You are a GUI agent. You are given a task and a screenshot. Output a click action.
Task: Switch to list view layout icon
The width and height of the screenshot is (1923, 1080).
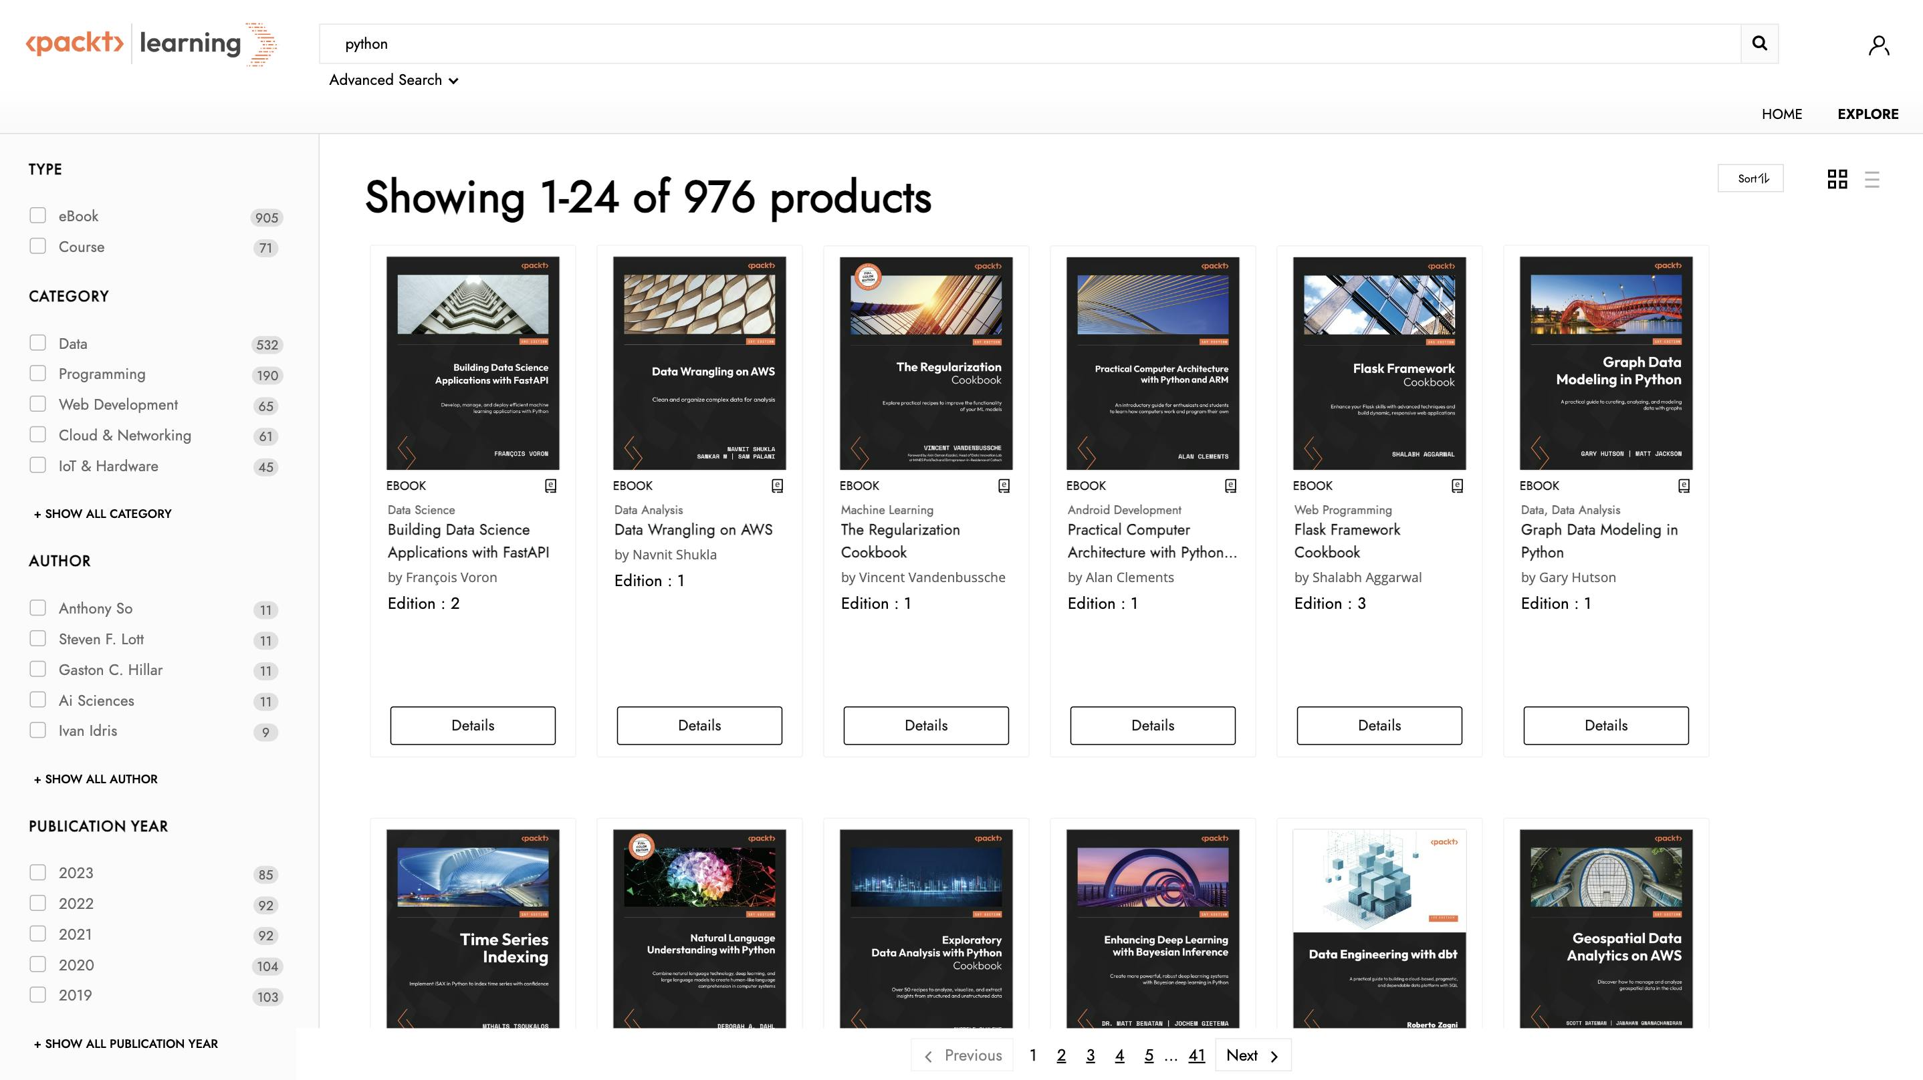pyautogui.click(x=1872, y=179)
